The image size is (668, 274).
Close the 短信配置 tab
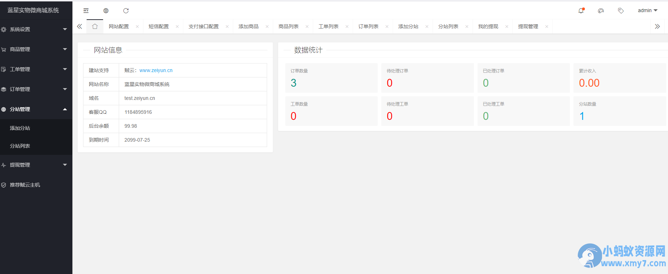click(x=177, y=27)
